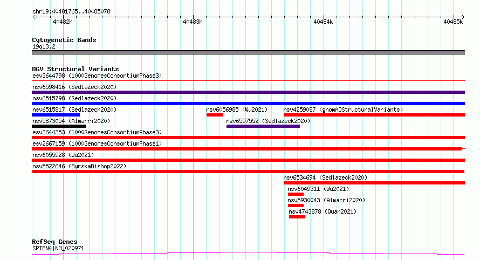480x260 pixels.
Task: Click the Cytogenetic Bands track title
Action: pyautogui.click(x=64, y=40)
